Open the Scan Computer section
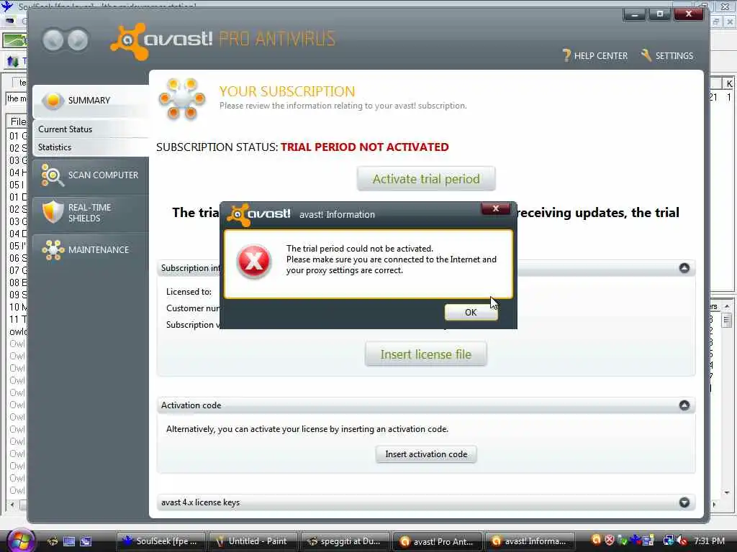Image resolution: width=737 pixels, height=552 pixels. click(91, 175)
